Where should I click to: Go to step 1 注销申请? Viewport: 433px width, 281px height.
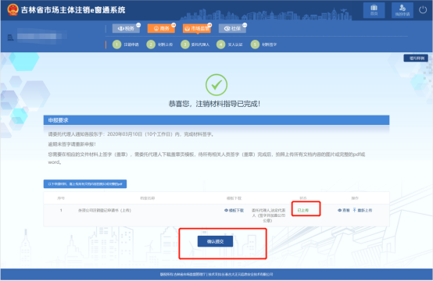pyautogui.click(x=125, y=44)
